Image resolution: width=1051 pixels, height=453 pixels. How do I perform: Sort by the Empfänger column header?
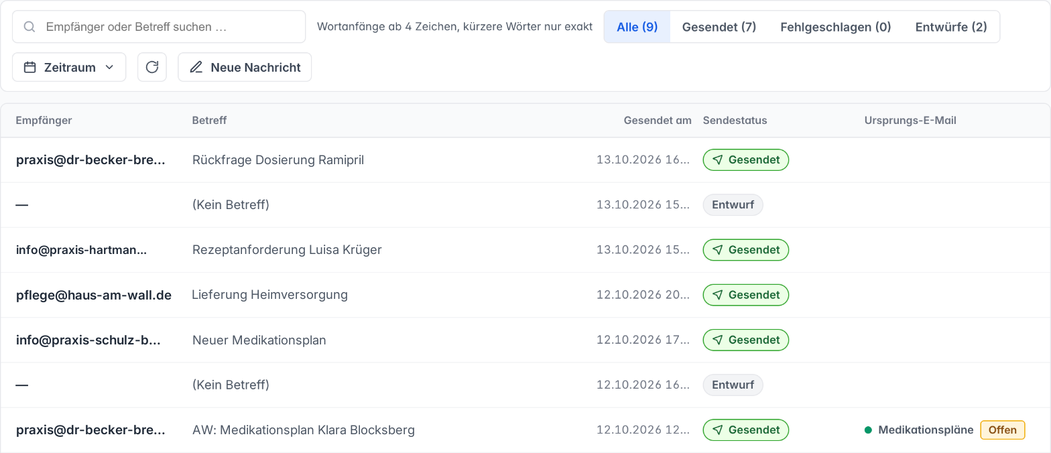pos(44,121)
